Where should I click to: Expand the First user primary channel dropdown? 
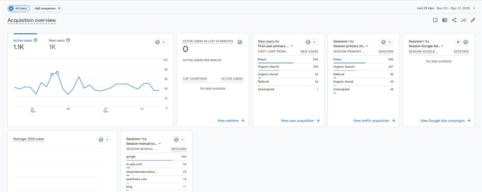click(x=291, y=46)
